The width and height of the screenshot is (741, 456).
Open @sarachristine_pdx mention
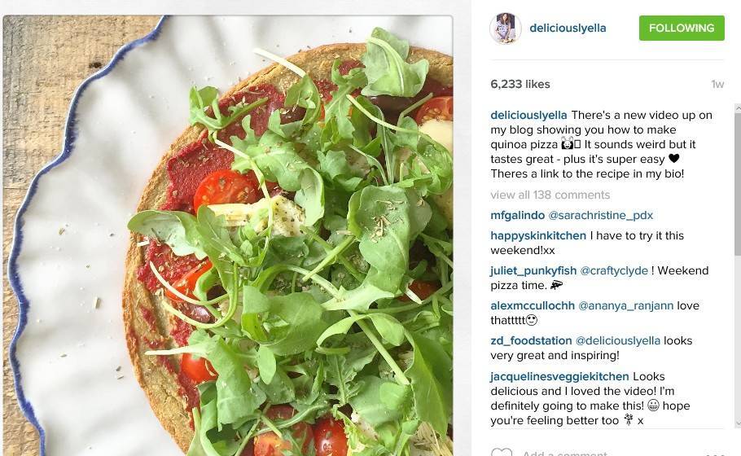600,216
